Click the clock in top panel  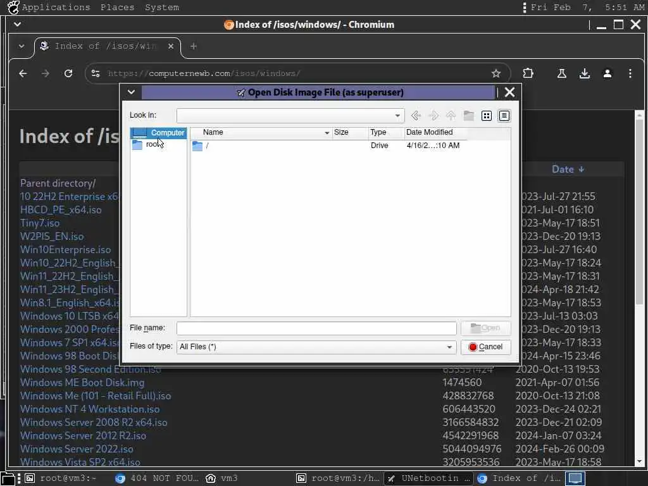pyautogui.click(x=587, y=7)
